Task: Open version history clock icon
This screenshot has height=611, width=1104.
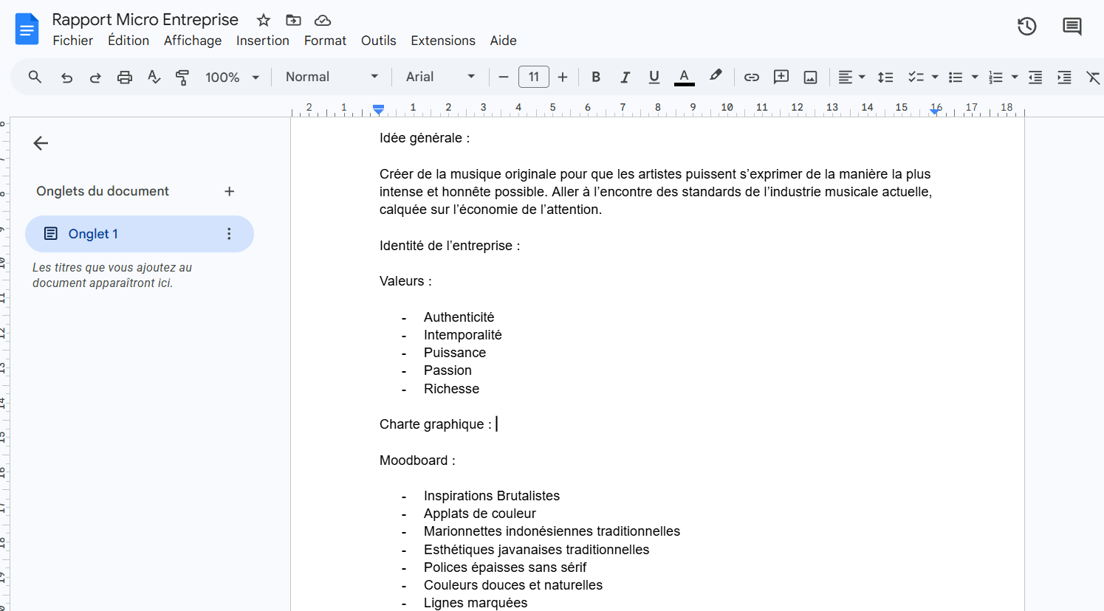Action: [x=1027, y=27]
